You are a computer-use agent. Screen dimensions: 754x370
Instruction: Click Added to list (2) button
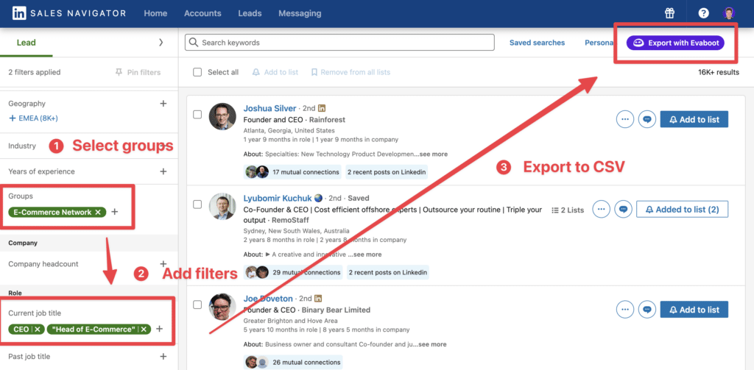[x=682, y=209]
